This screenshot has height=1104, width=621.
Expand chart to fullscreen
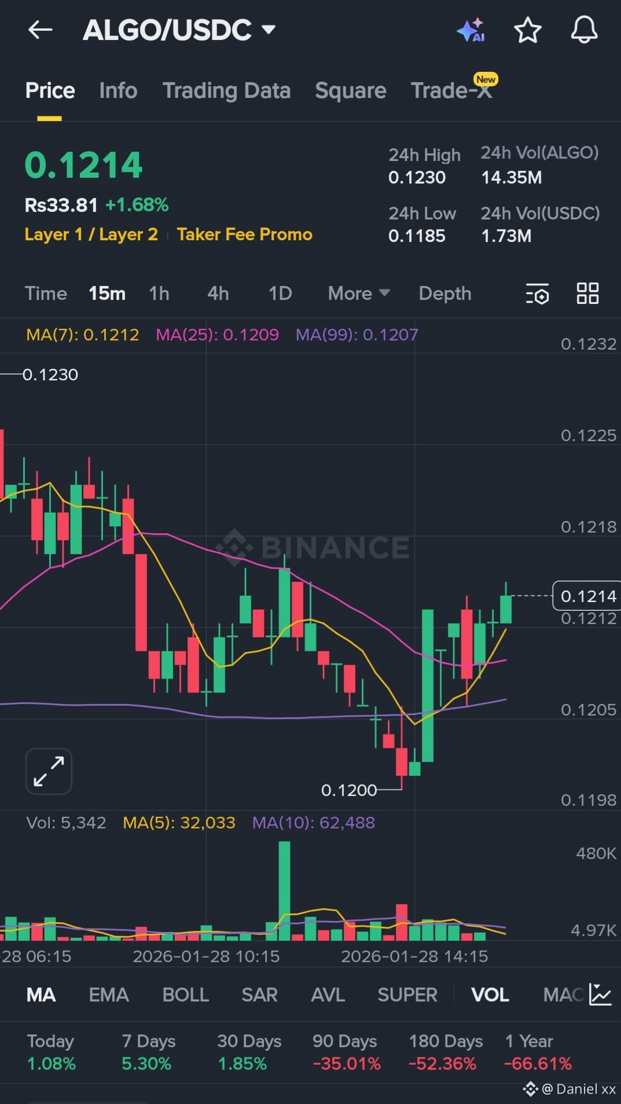[49, 771]
